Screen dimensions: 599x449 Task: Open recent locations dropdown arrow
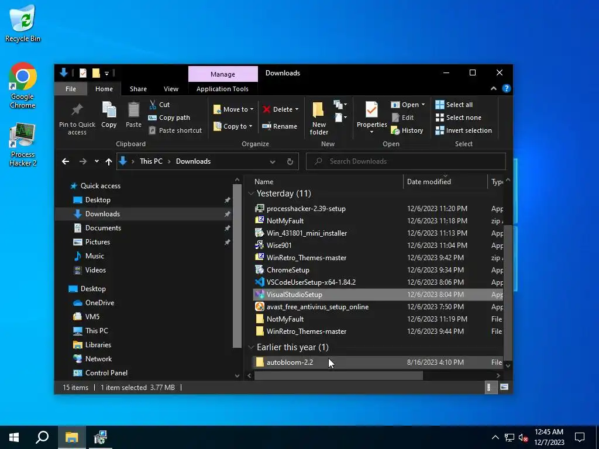97,161
